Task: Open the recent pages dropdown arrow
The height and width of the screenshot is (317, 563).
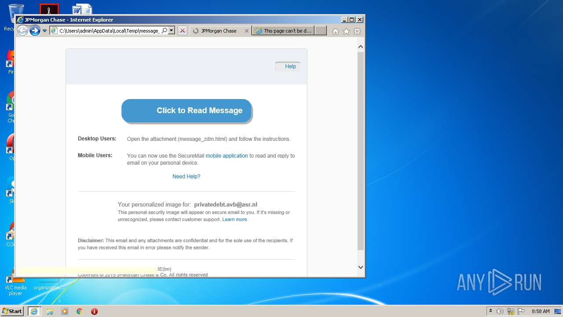Action: pos(44,31)
